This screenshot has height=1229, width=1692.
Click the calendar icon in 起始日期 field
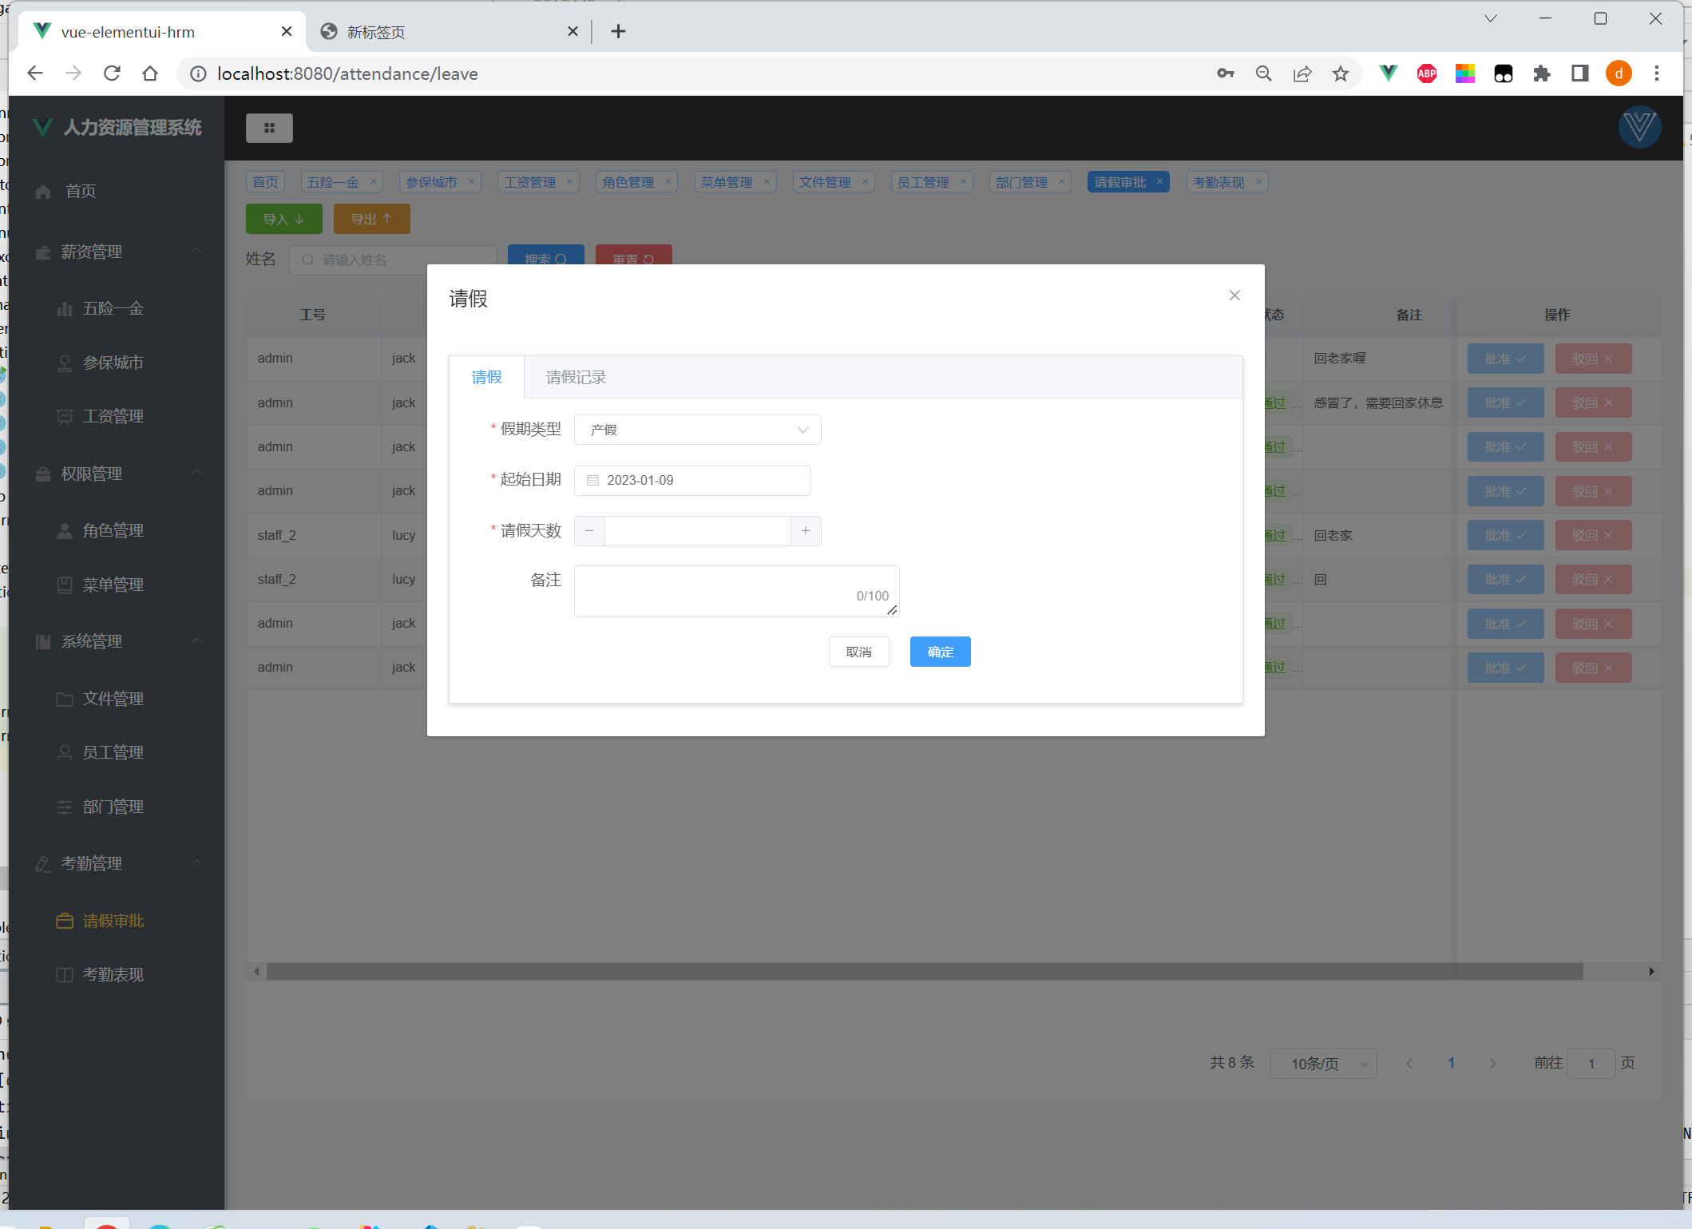(x=592, y=480)
